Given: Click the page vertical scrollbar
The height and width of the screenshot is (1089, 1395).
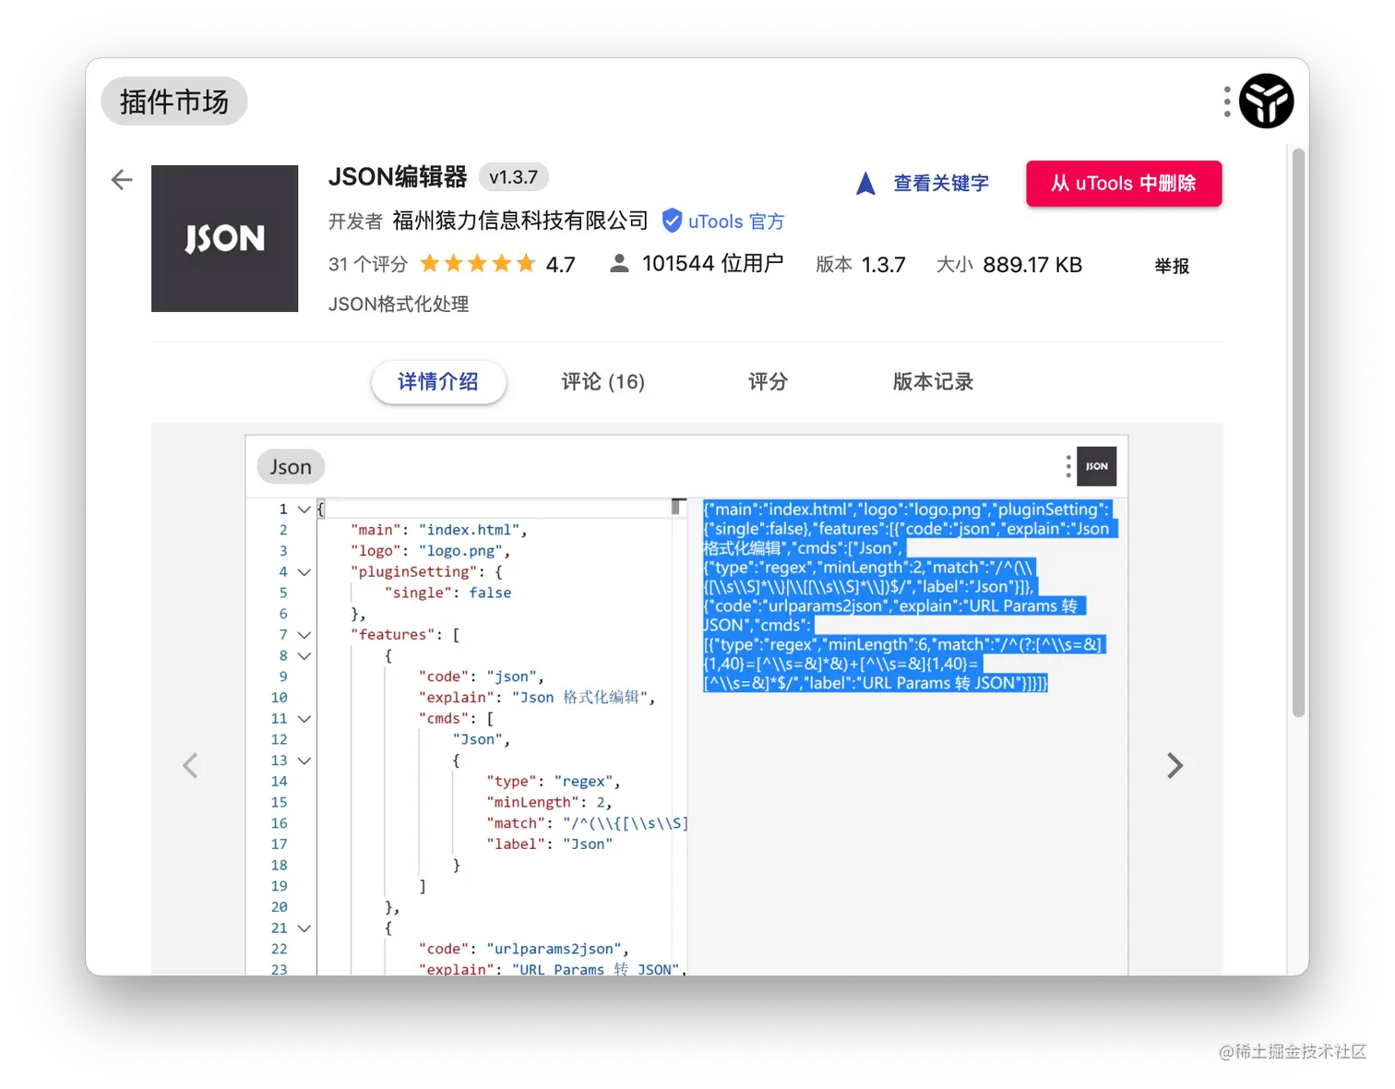Looking at the screenshot, I should click(x=1299, y=432).
